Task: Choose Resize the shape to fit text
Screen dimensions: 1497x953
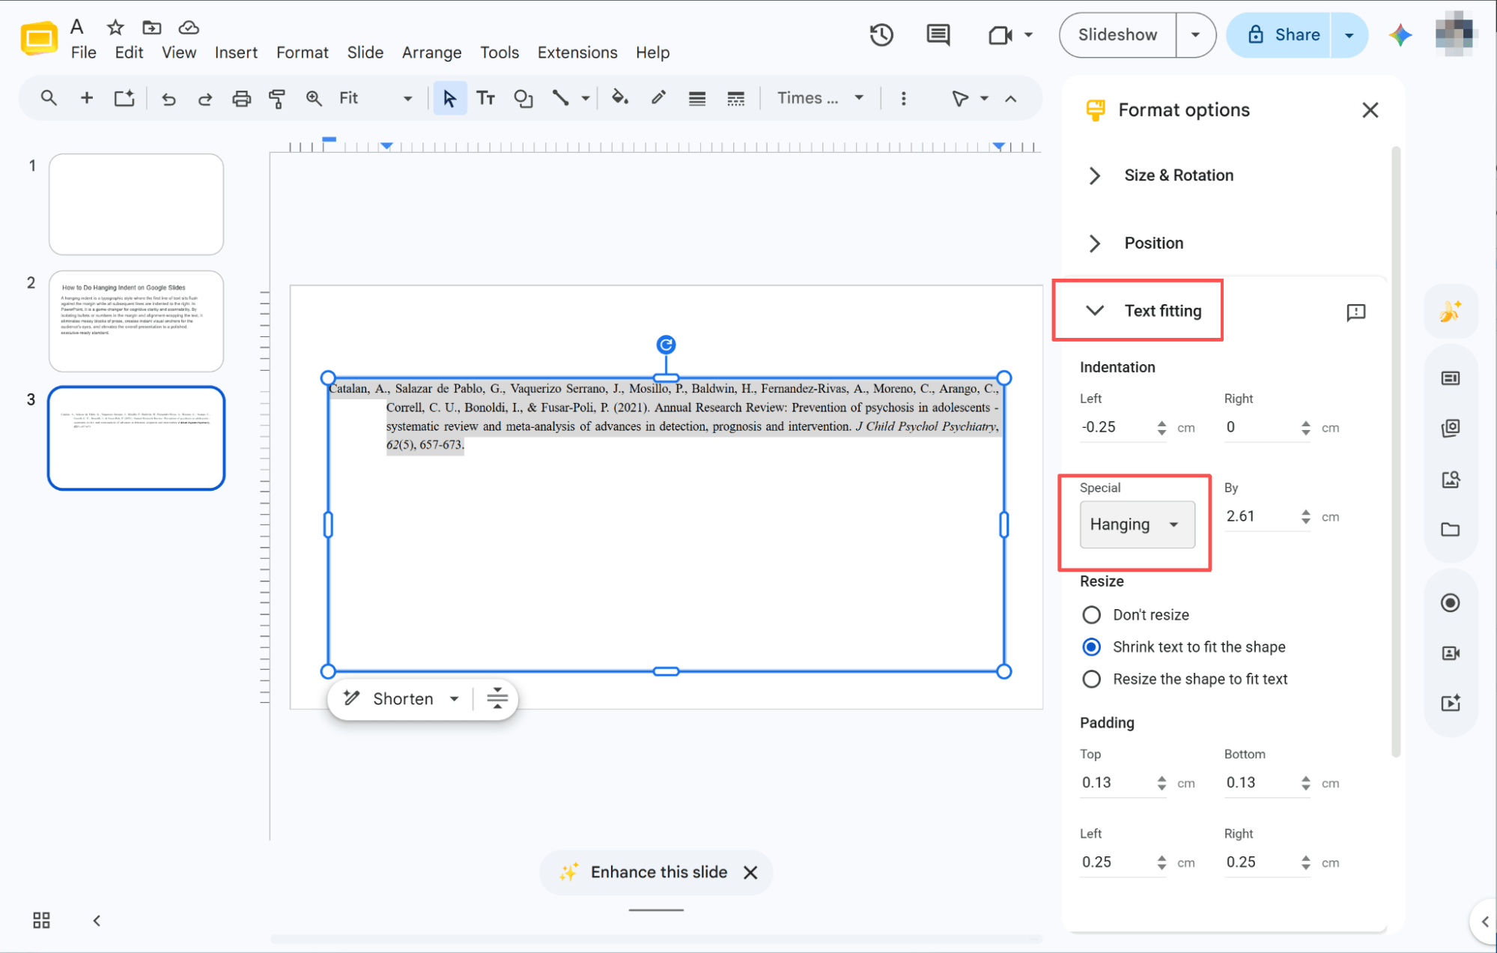Action: 1091,679
